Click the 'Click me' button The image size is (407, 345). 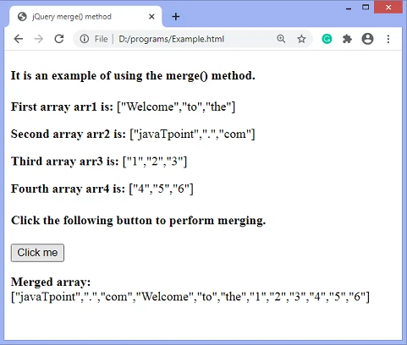37,253
